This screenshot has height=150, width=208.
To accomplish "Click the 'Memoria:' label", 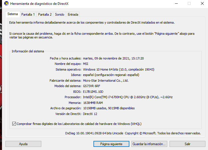I will point(75,103).
